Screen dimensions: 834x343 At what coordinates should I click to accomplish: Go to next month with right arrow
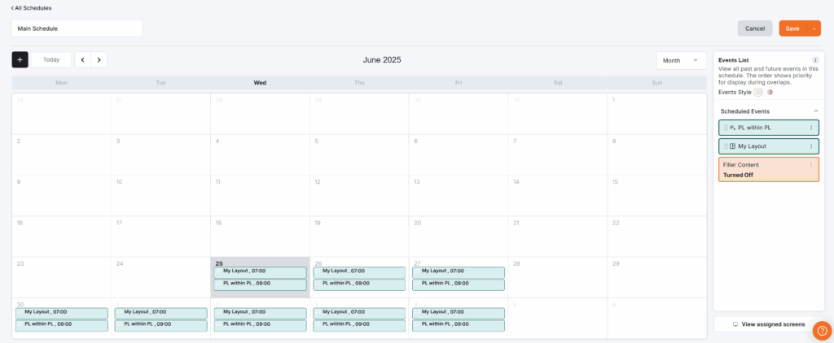(x=99, y=60)
